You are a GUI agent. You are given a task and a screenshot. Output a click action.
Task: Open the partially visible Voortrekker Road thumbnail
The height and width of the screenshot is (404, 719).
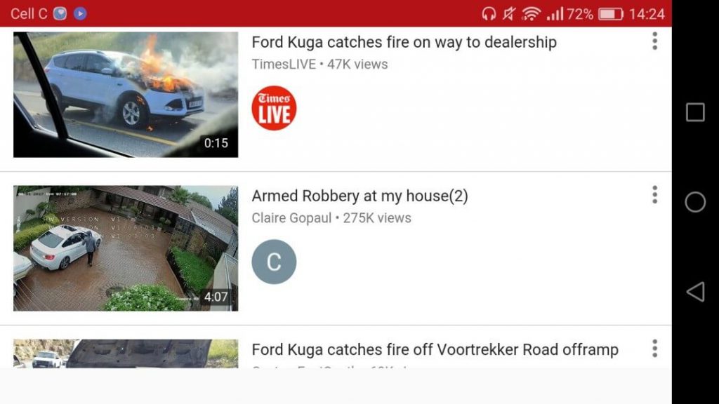coord(126,353)
